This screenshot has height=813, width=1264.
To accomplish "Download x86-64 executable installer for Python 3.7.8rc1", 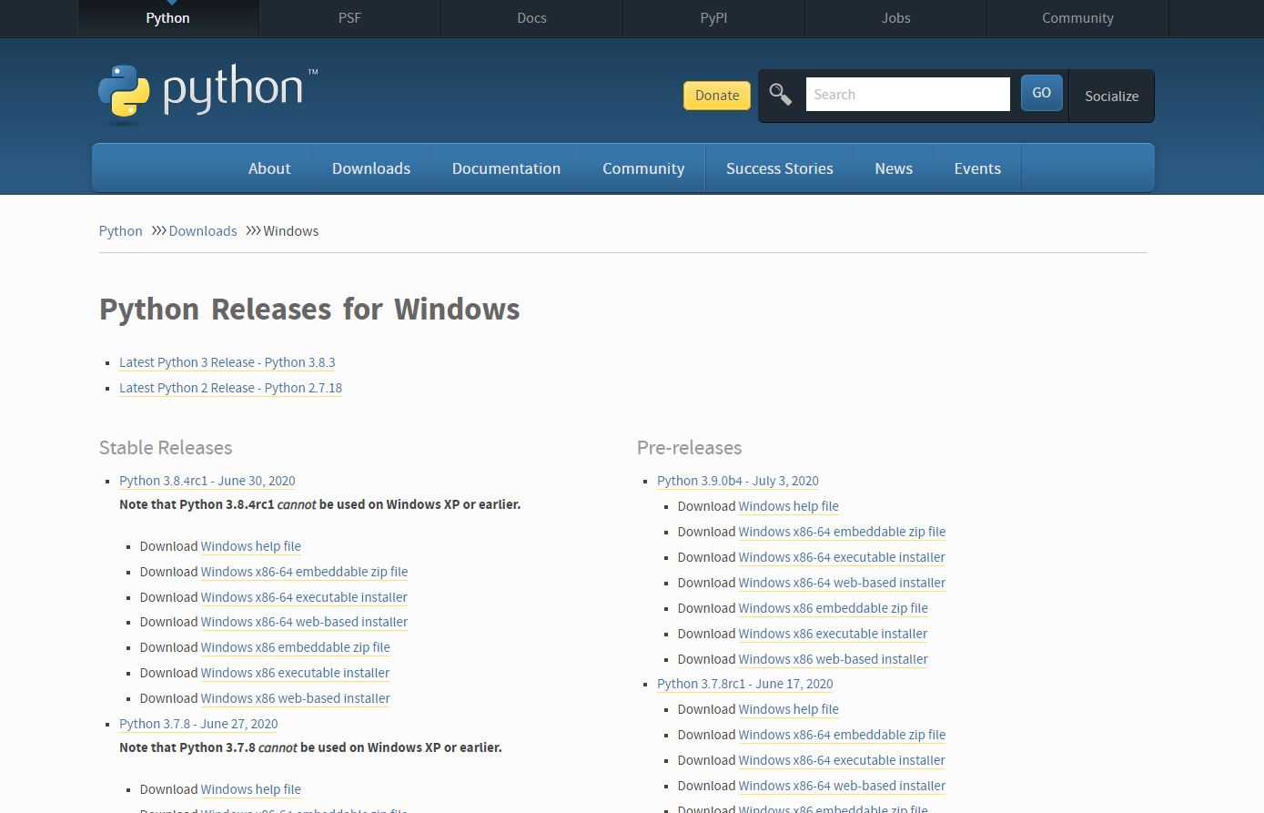I will 843,760.
